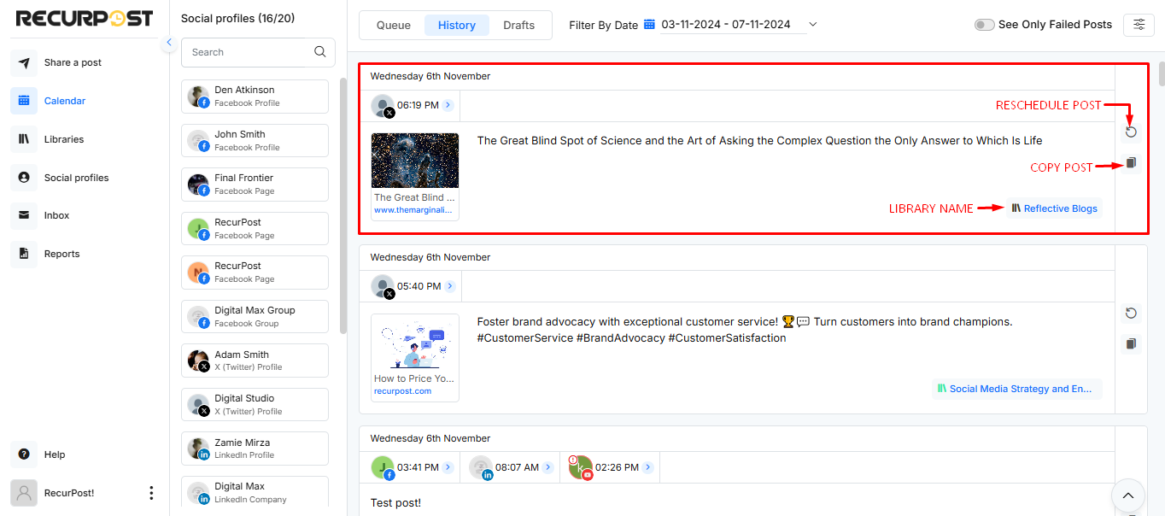Click the social profiles list scrollbar
Viewport: 1165px width, 516px height.
(343, 205)
